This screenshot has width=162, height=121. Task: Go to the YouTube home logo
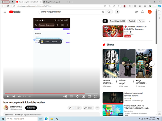pos(15,12)
